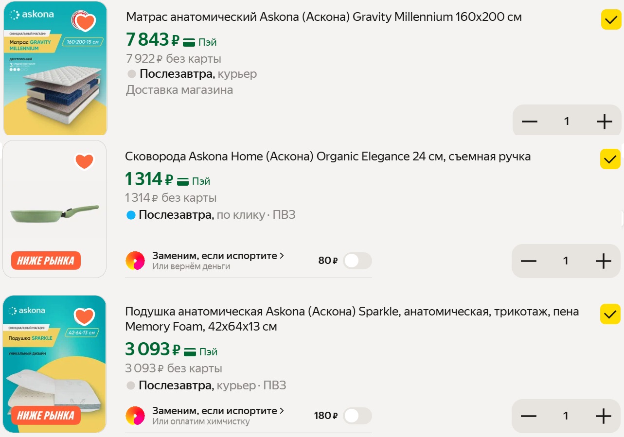
Task: Increase mattress quantity with plus button
Action: coord(604,122)
